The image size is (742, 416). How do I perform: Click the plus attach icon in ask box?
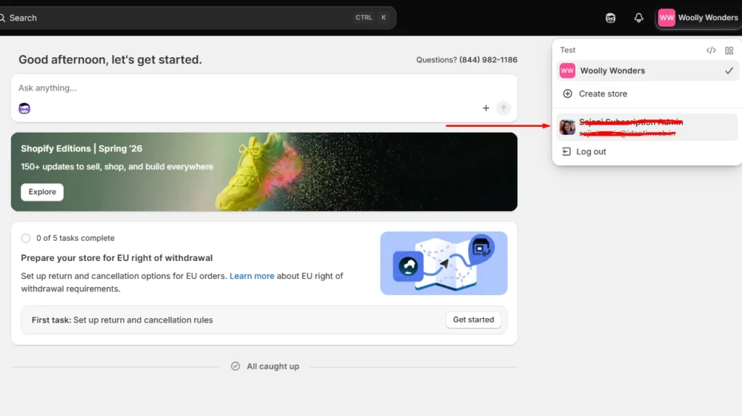pyautogui.click(x=485, y=109)
